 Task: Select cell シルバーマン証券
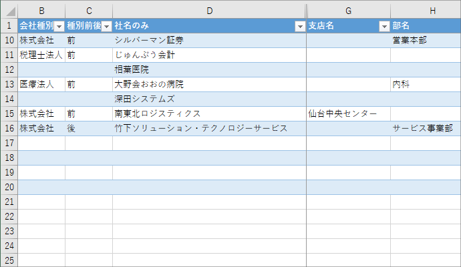coord(209,41)
